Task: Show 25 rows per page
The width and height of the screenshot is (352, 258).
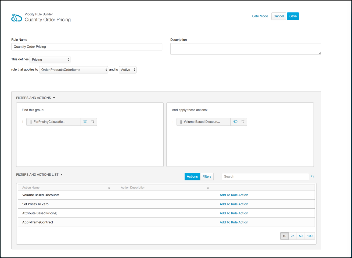Action: (293, 236)
